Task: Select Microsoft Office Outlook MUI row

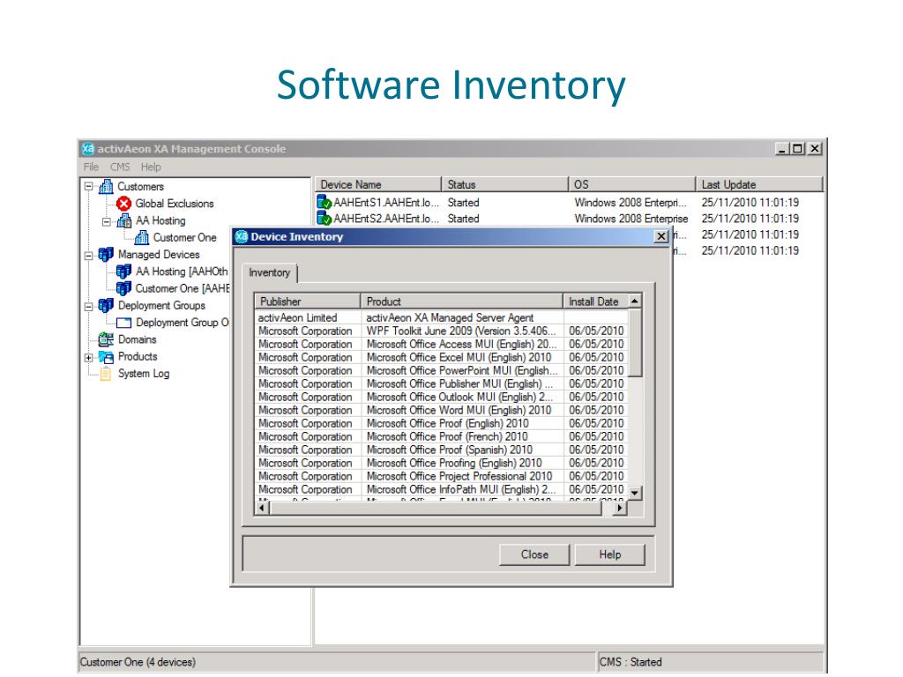Action: tap(441, 398)
